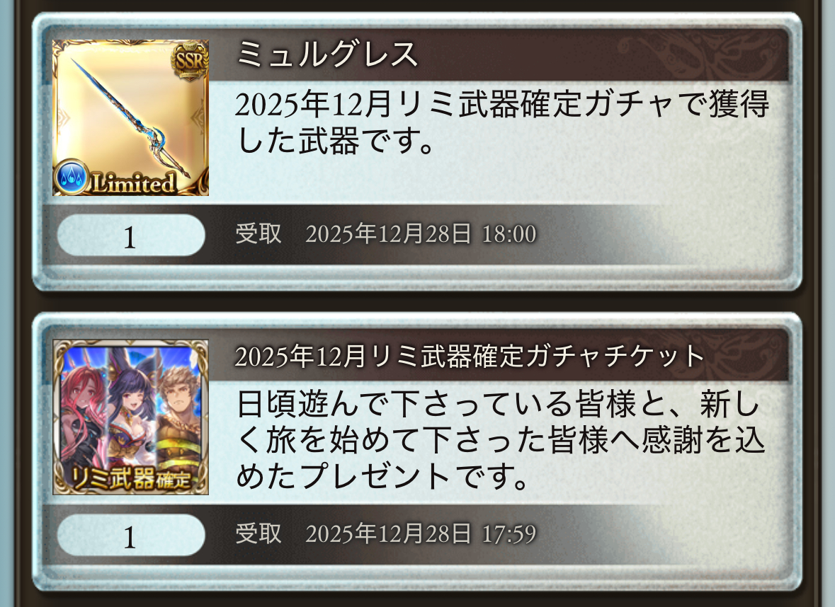Select the ミュルグレス item title

click(326, 54)
